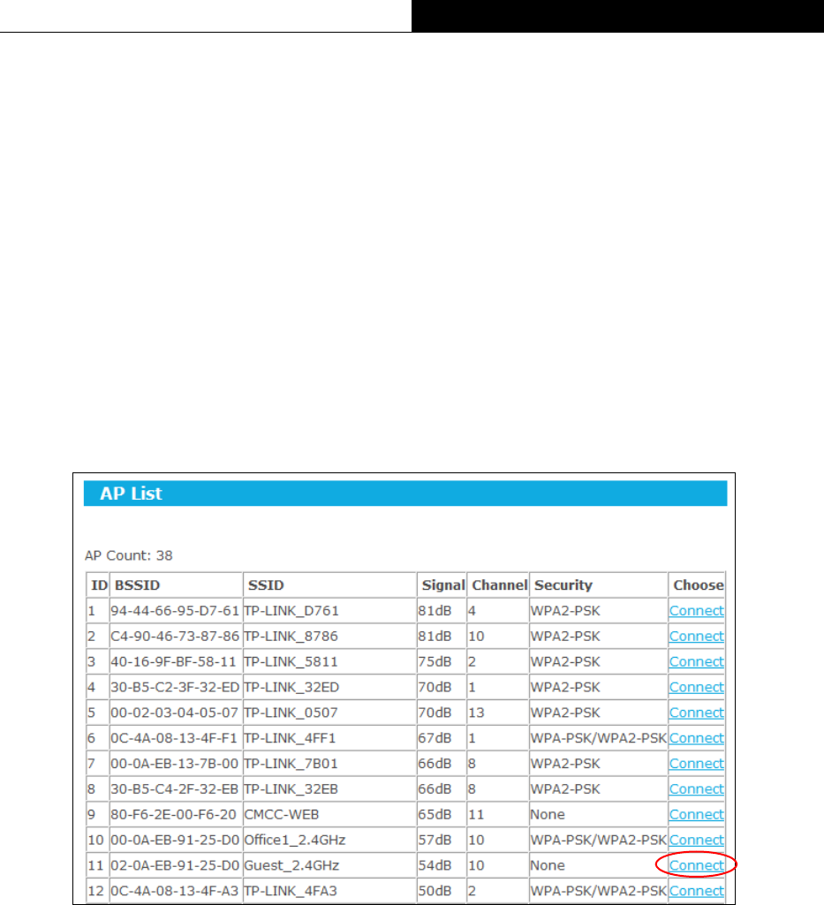Click the Signal column header
Image resolution: width=824 pixels, height=905 pixels.
pyautogui.click(x=443, y=585)
